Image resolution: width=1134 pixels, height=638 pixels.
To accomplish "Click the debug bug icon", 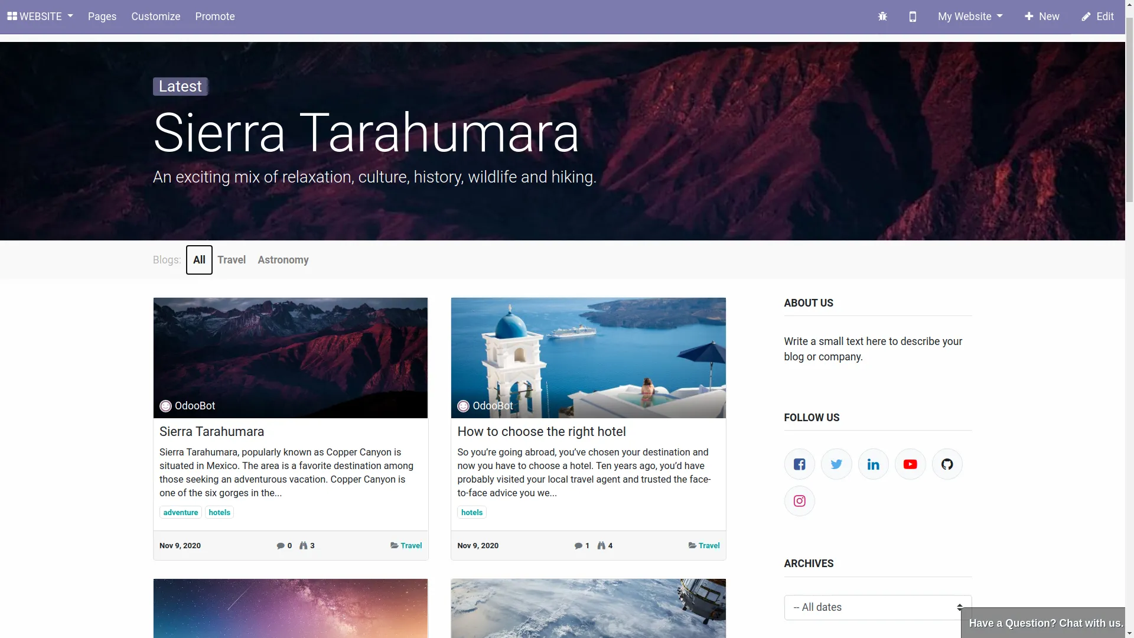I will (882, 17).
